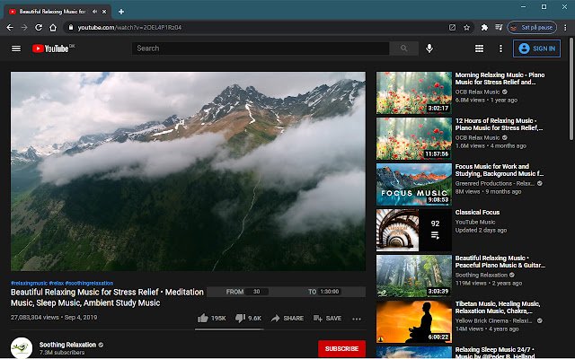Open Soothing Relaxation channel name link
The width and height of the screenshot is (575, 359).
(x=67, y=345)
